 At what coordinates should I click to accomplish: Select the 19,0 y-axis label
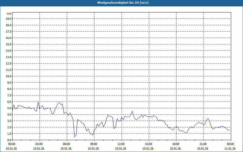[9, 19]
